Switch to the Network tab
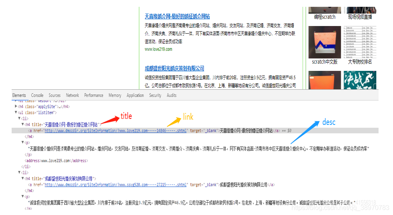Image resolution: width=393 pixels, height=215 pixels. point(72,95)
